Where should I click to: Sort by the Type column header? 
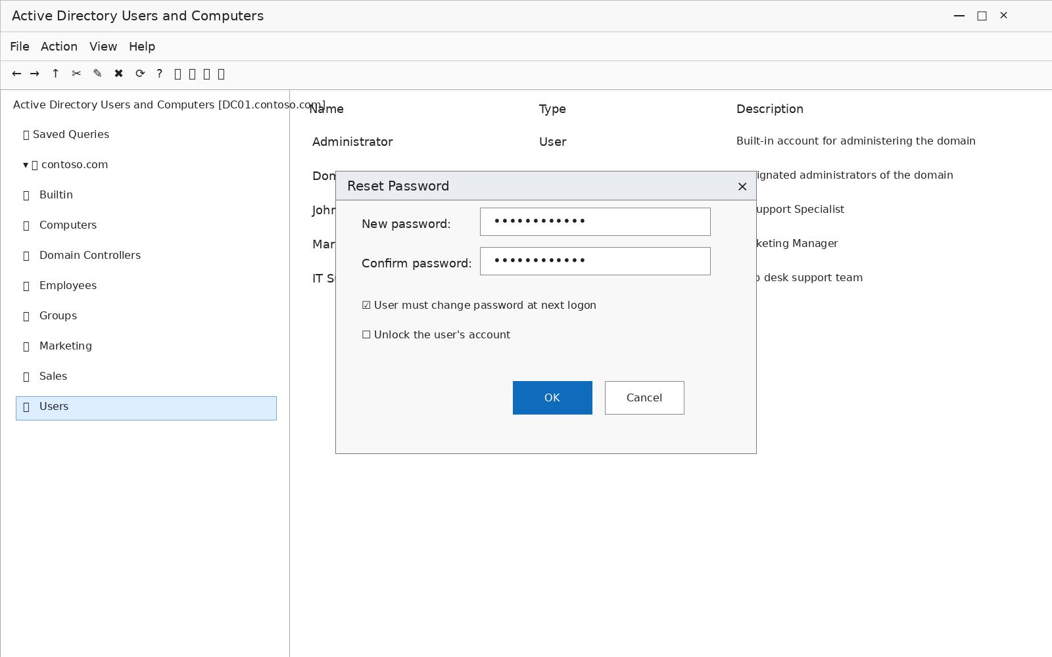pyautogui.click(x=552, y=109)
